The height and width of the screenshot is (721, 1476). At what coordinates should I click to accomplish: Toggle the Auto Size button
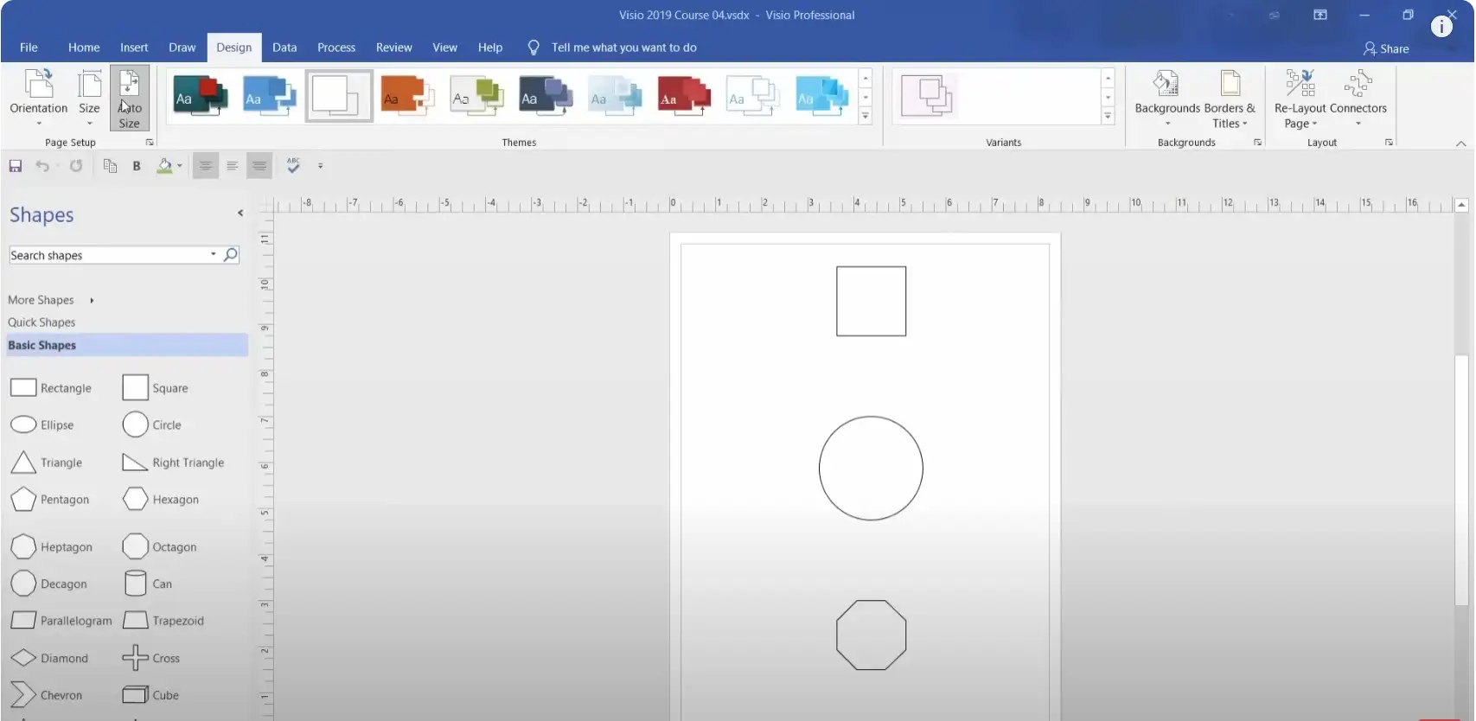tap(129, 98)
